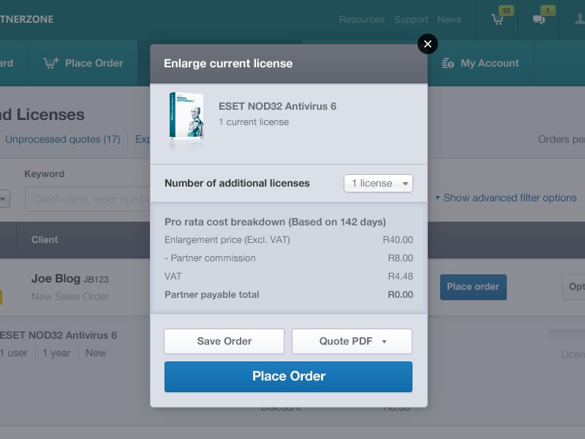This screenshot has width=585, height=439.
Task: Open the Support link in top bar
Action: click(x=411, y=20)
